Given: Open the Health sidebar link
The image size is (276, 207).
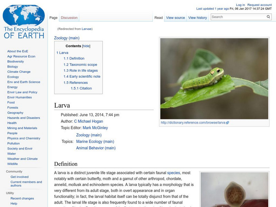Looking at the screenshot, I should pos(12,123).
